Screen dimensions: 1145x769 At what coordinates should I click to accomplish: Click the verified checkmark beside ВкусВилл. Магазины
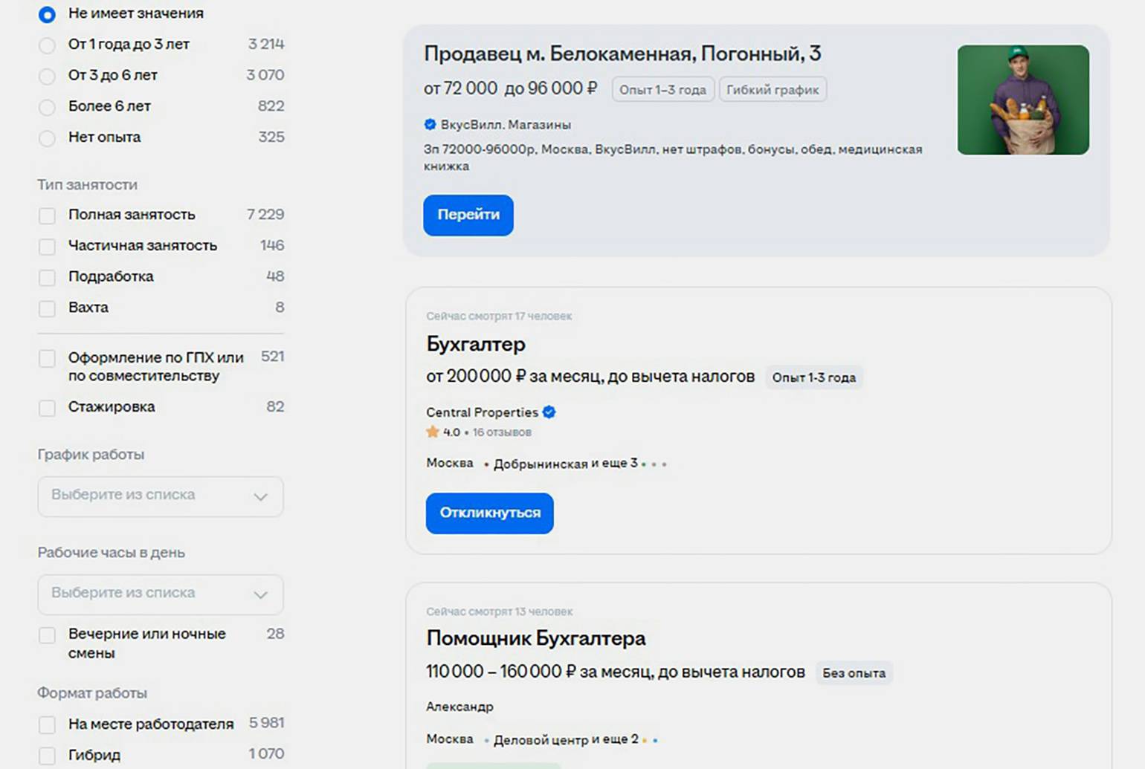tap(430, 124)
